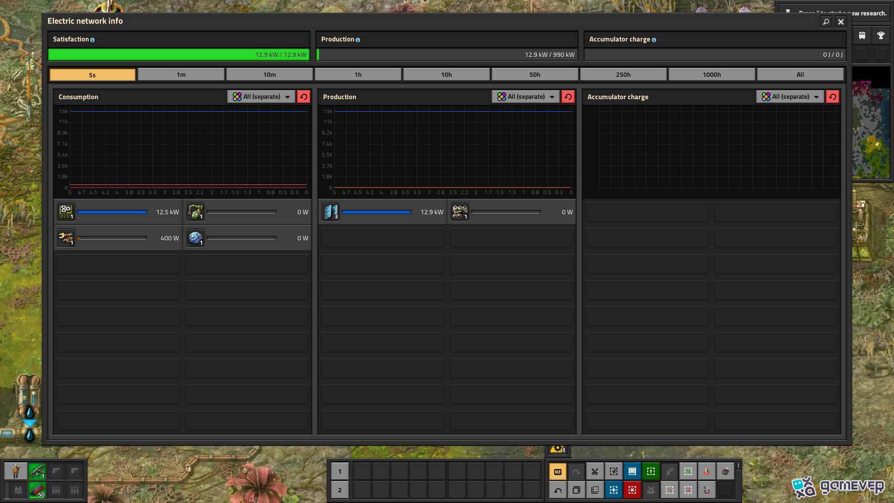
Task: Click the assembling machine consumption icon
Action: pos(66,212)
